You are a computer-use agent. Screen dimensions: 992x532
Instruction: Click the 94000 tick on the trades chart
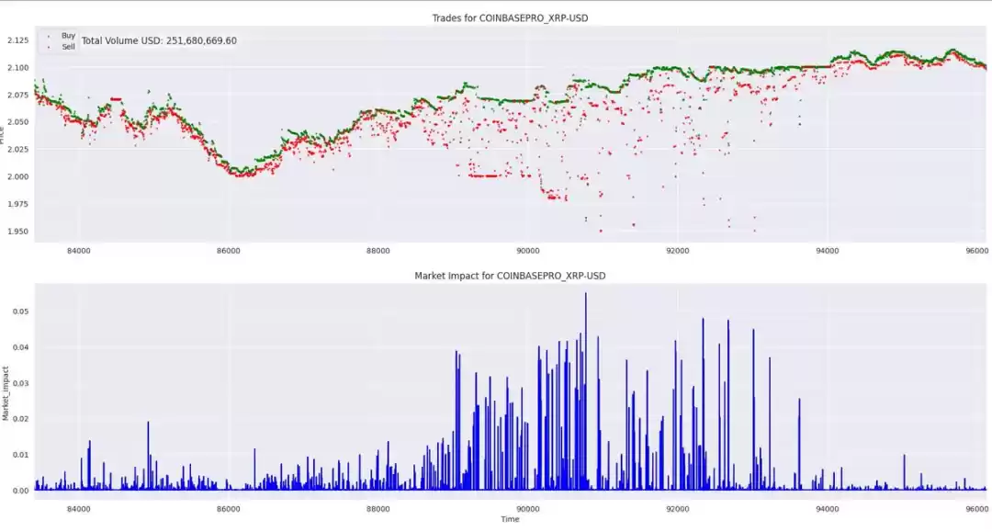coord(828,250)
